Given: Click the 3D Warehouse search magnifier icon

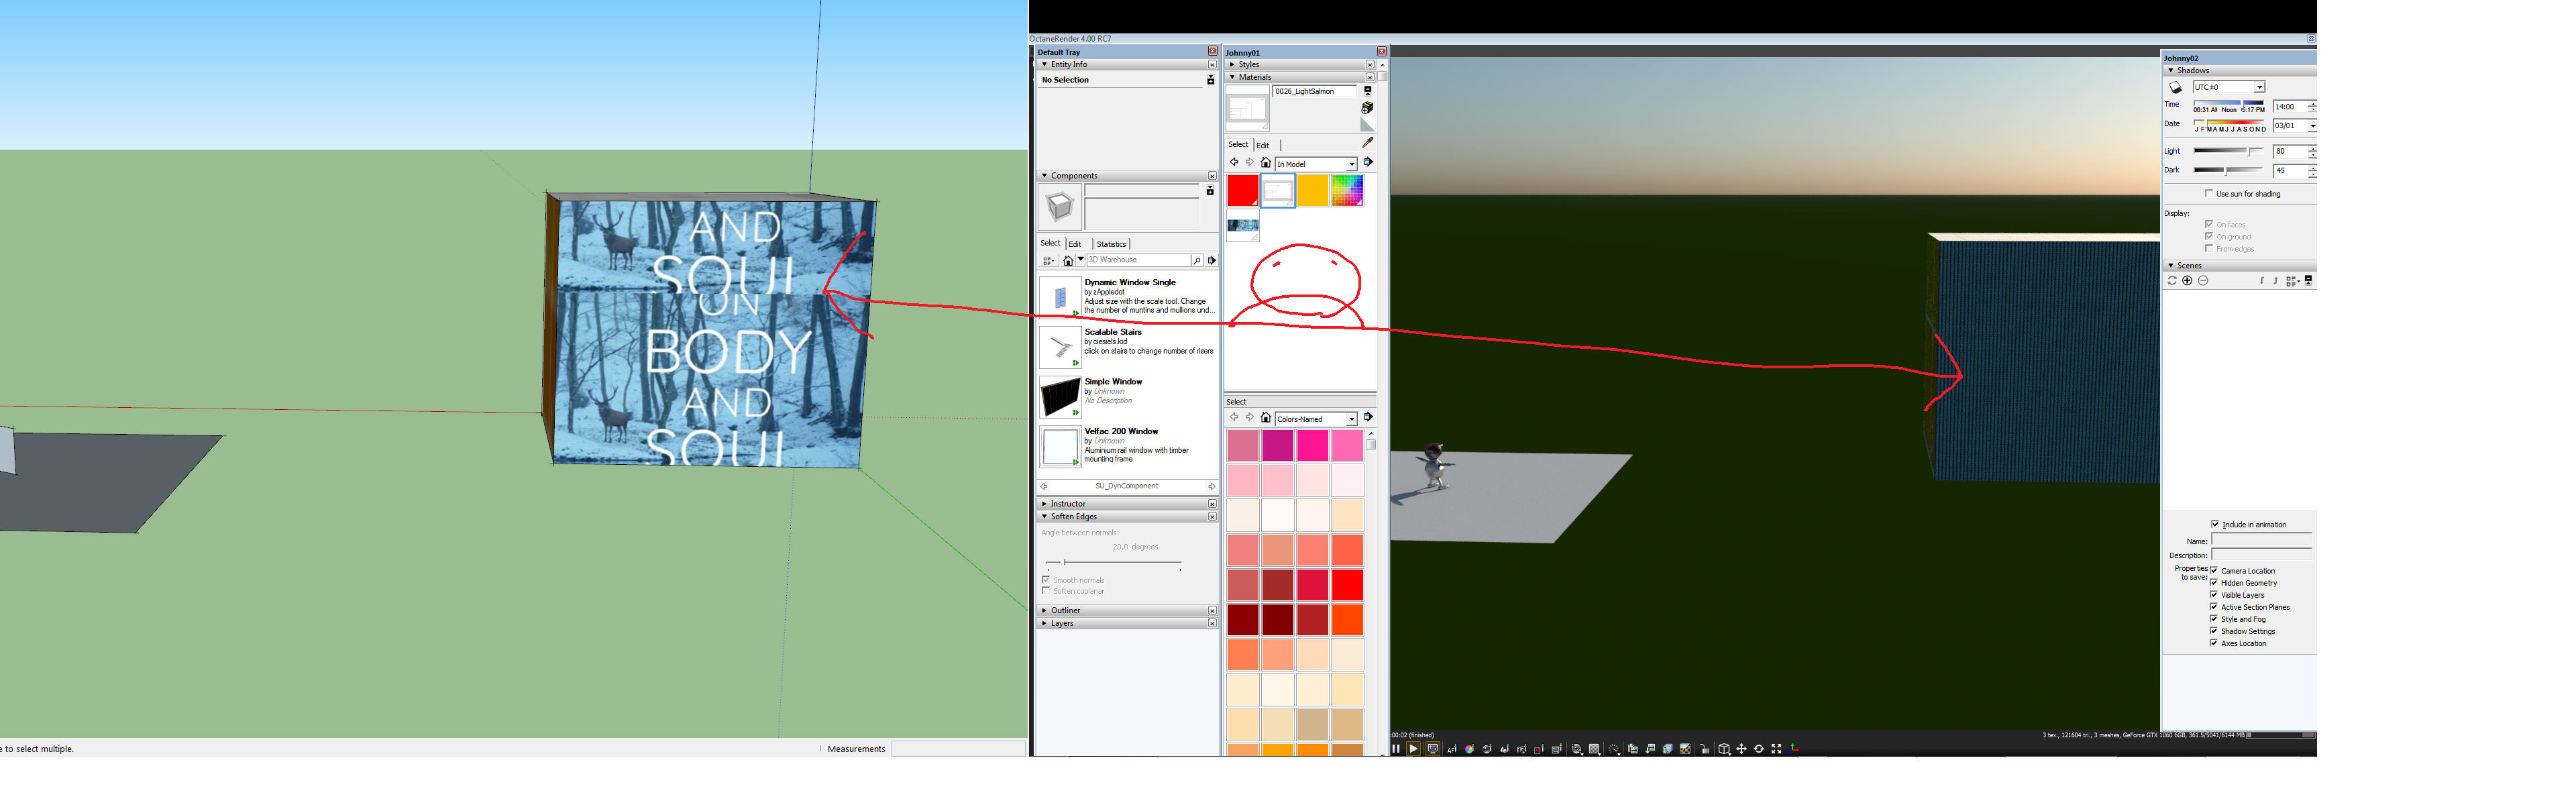Looking at the screenshot, I should point(1197,261).
